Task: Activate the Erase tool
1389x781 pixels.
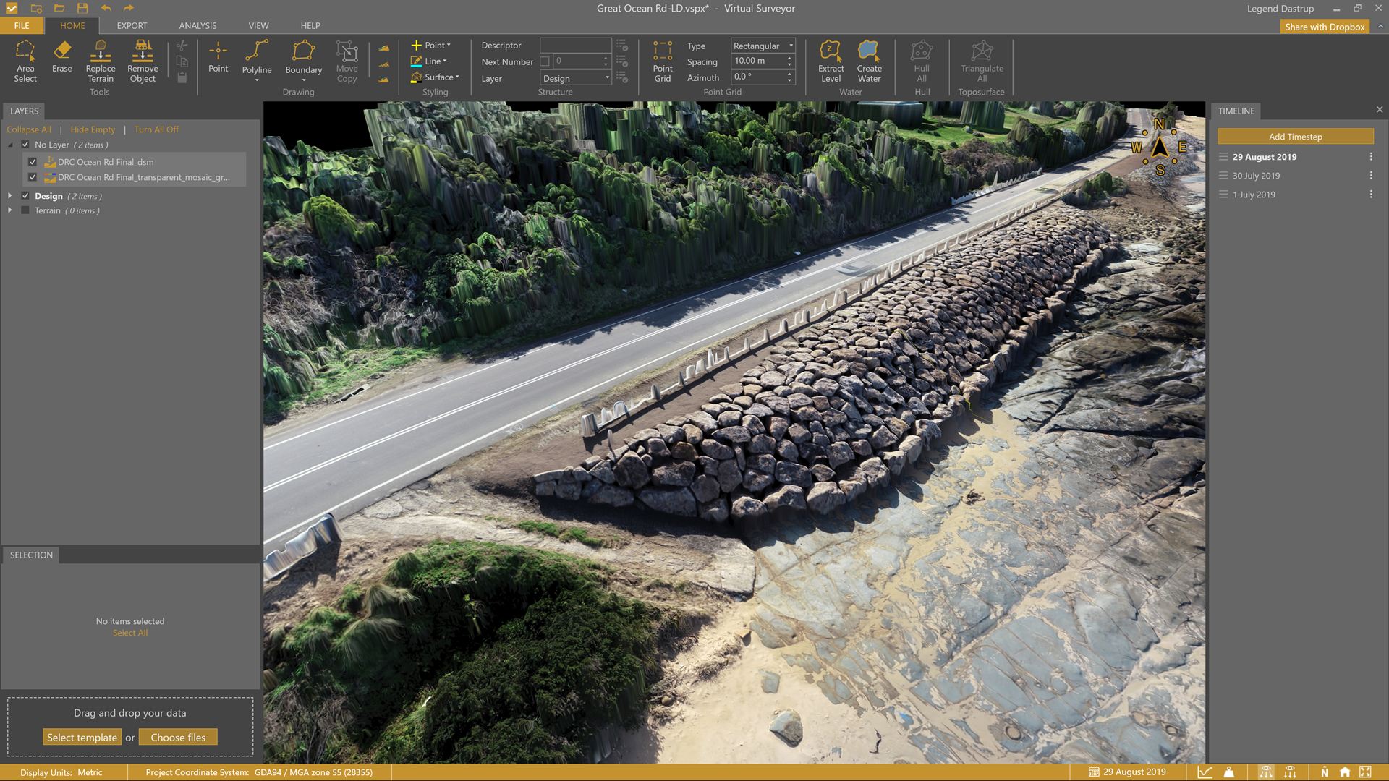Action: pos(62,56)
